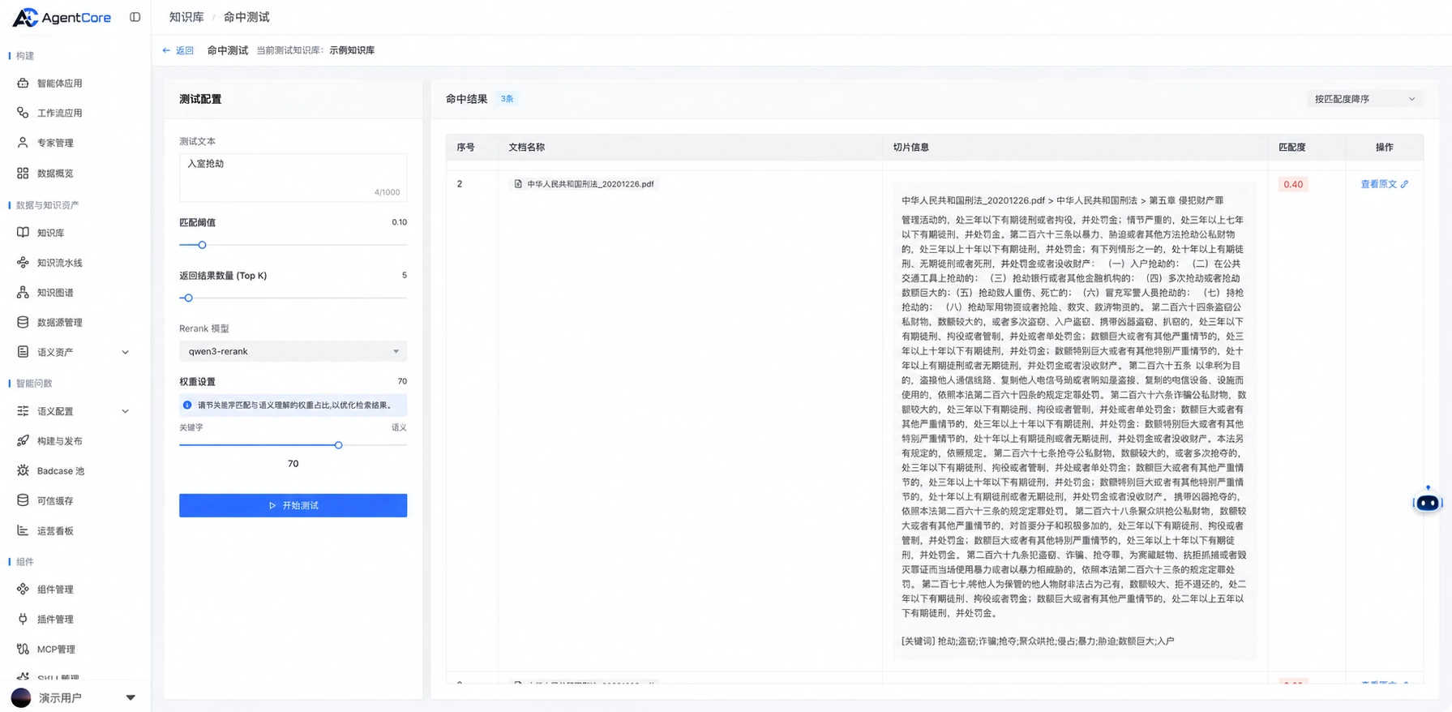The width and height of the screenshot is (1452, 712).
Task: Click 切片信息 column header
Action: [x=910, y=148]
